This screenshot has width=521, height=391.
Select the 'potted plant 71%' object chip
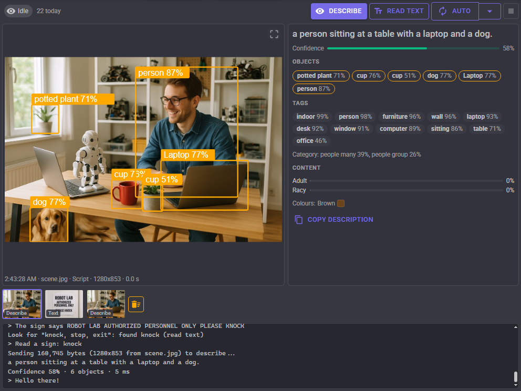coord(321,76)
